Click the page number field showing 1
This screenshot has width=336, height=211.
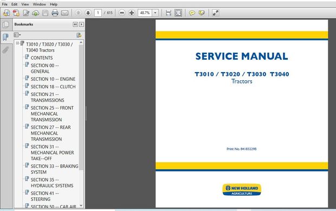coord(98,13)
